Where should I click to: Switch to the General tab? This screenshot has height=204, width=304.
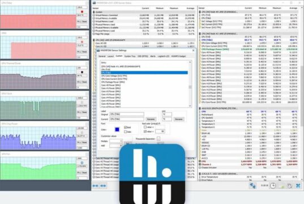[102, 56]
